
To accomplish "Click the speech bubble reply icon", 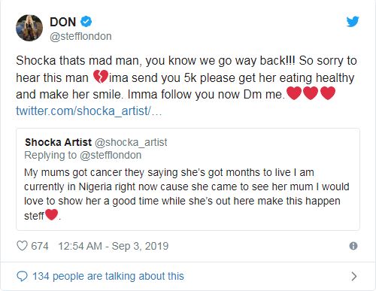I will pos(22,276).
